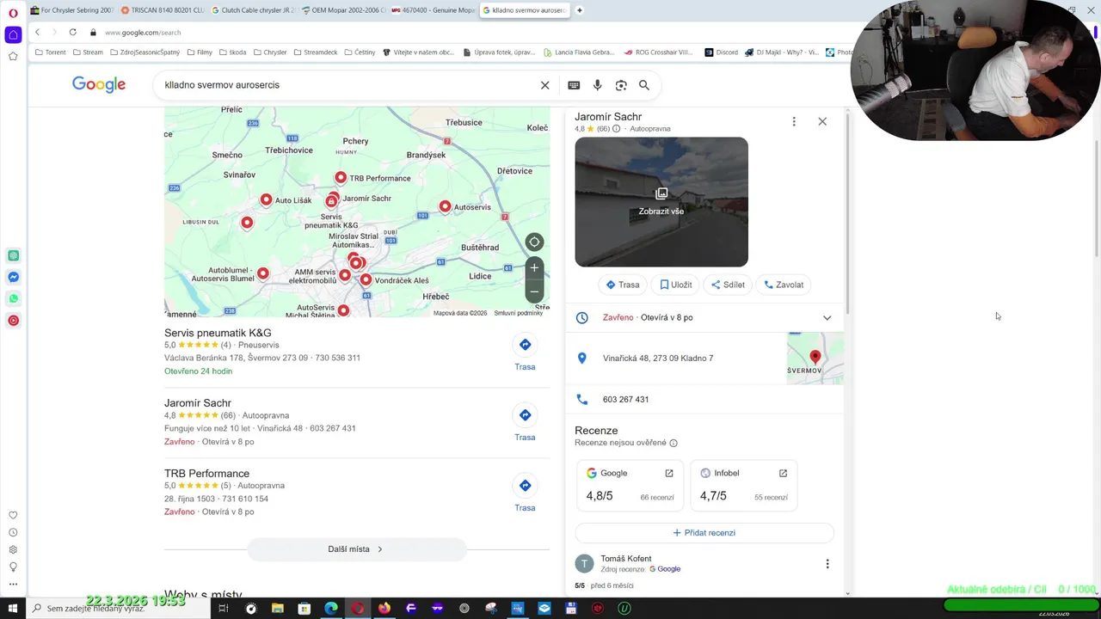This screenshot has width=1101, height=619.
Task: View all photos with Zobrazit vše
Action: tap(661, 202)
